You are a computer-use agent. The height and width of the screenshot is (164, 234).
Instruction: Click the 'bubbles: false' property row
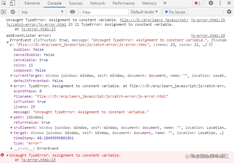(x=29, y=49)
